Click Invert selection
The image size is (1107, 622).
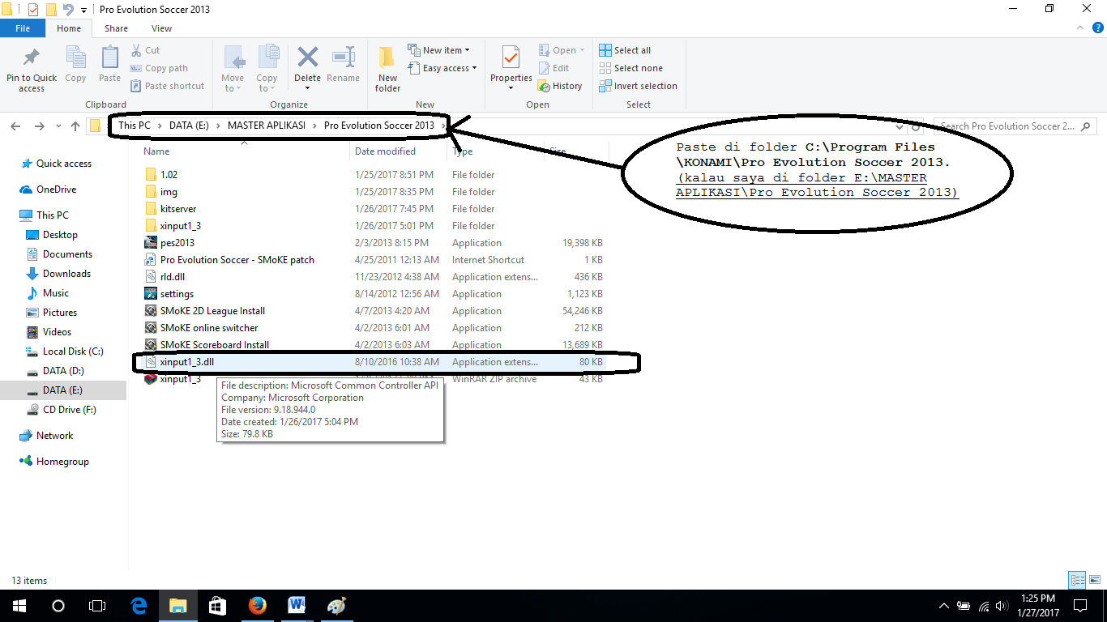coord(638,86)
